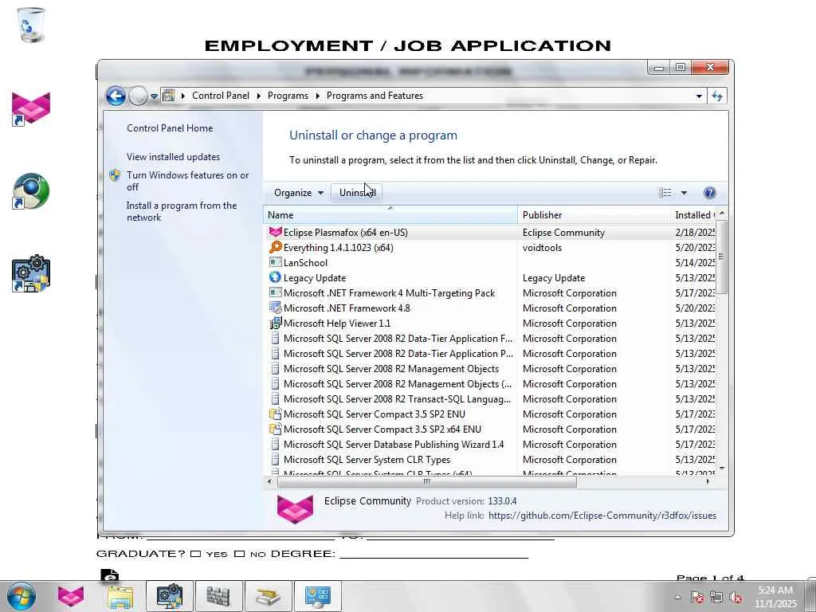
Task: Select .NET Framework 4 Multi-Targeting Pack icon
Action: [275, 292]
